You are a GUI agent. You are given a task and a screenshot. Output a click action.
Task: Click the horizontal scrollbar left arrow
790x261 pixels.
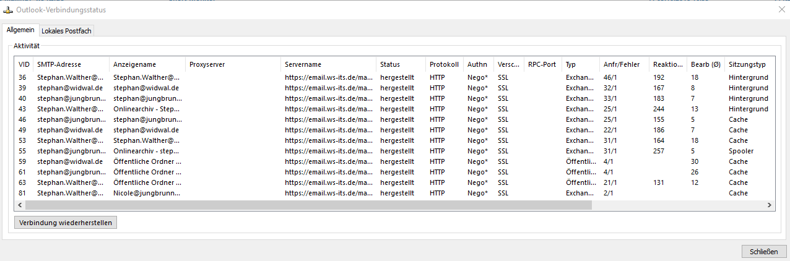(20, 205)
